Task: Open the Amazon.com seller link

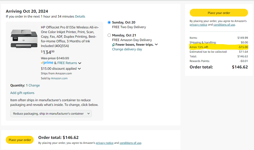Action: click(x=59, y=78)
